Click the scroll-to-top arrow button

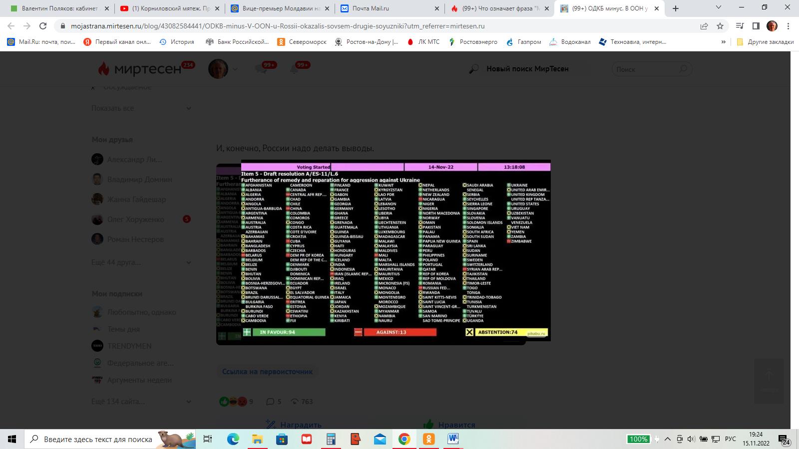tap(769, 382)
